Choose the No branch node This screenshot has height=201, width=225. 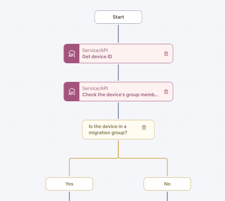[x=167, y=184]
